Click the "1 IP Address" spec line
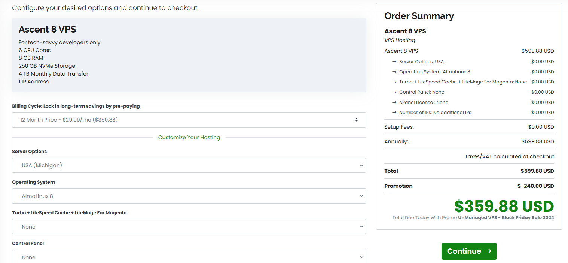The image size is (568, 263). [x=34, y=82]
